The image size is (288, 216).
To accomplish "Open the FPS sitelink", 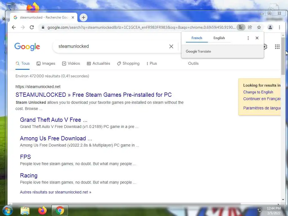I will click(x=25, y=157).
